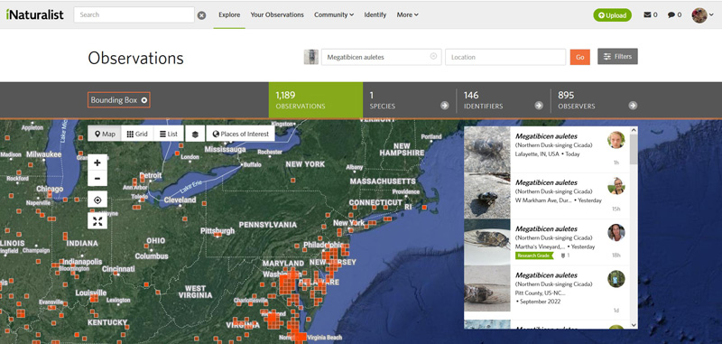
Task: Open the Pitt County observation photo
Action: pyautogui.click(x=487, y=289)
